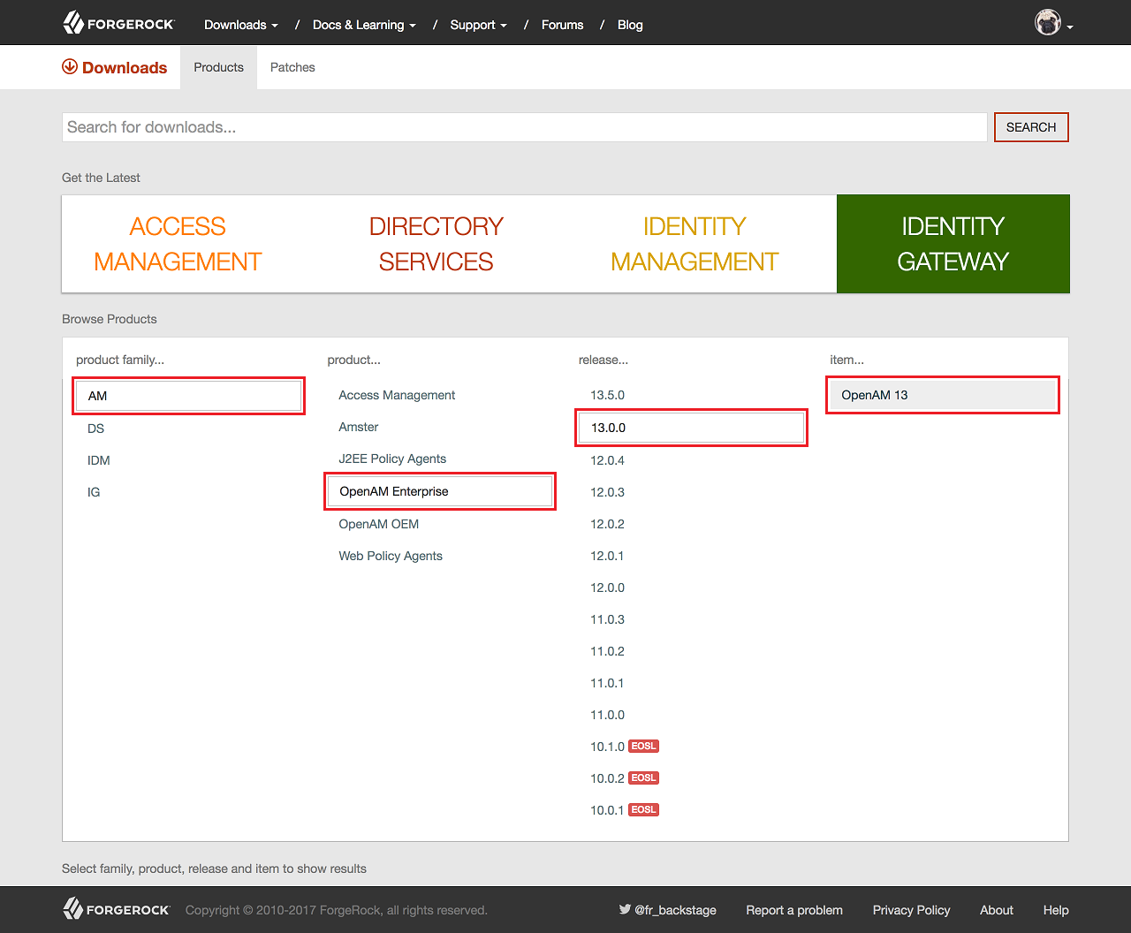The width and height of the screenshot is (1131, 933).
Task: Select the Identity Gateway tile
Action: click(x=953, y=244)
